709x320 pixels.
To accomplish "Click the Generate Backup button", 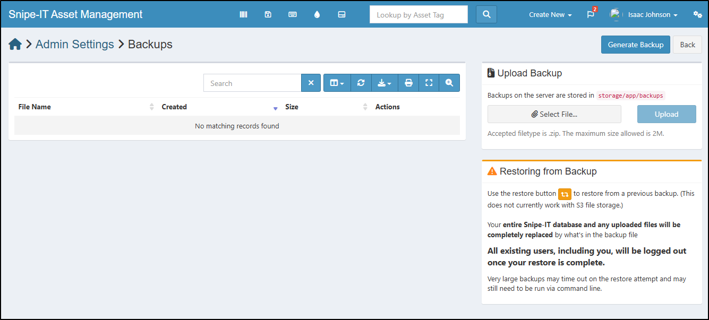I will coord(635,45).
